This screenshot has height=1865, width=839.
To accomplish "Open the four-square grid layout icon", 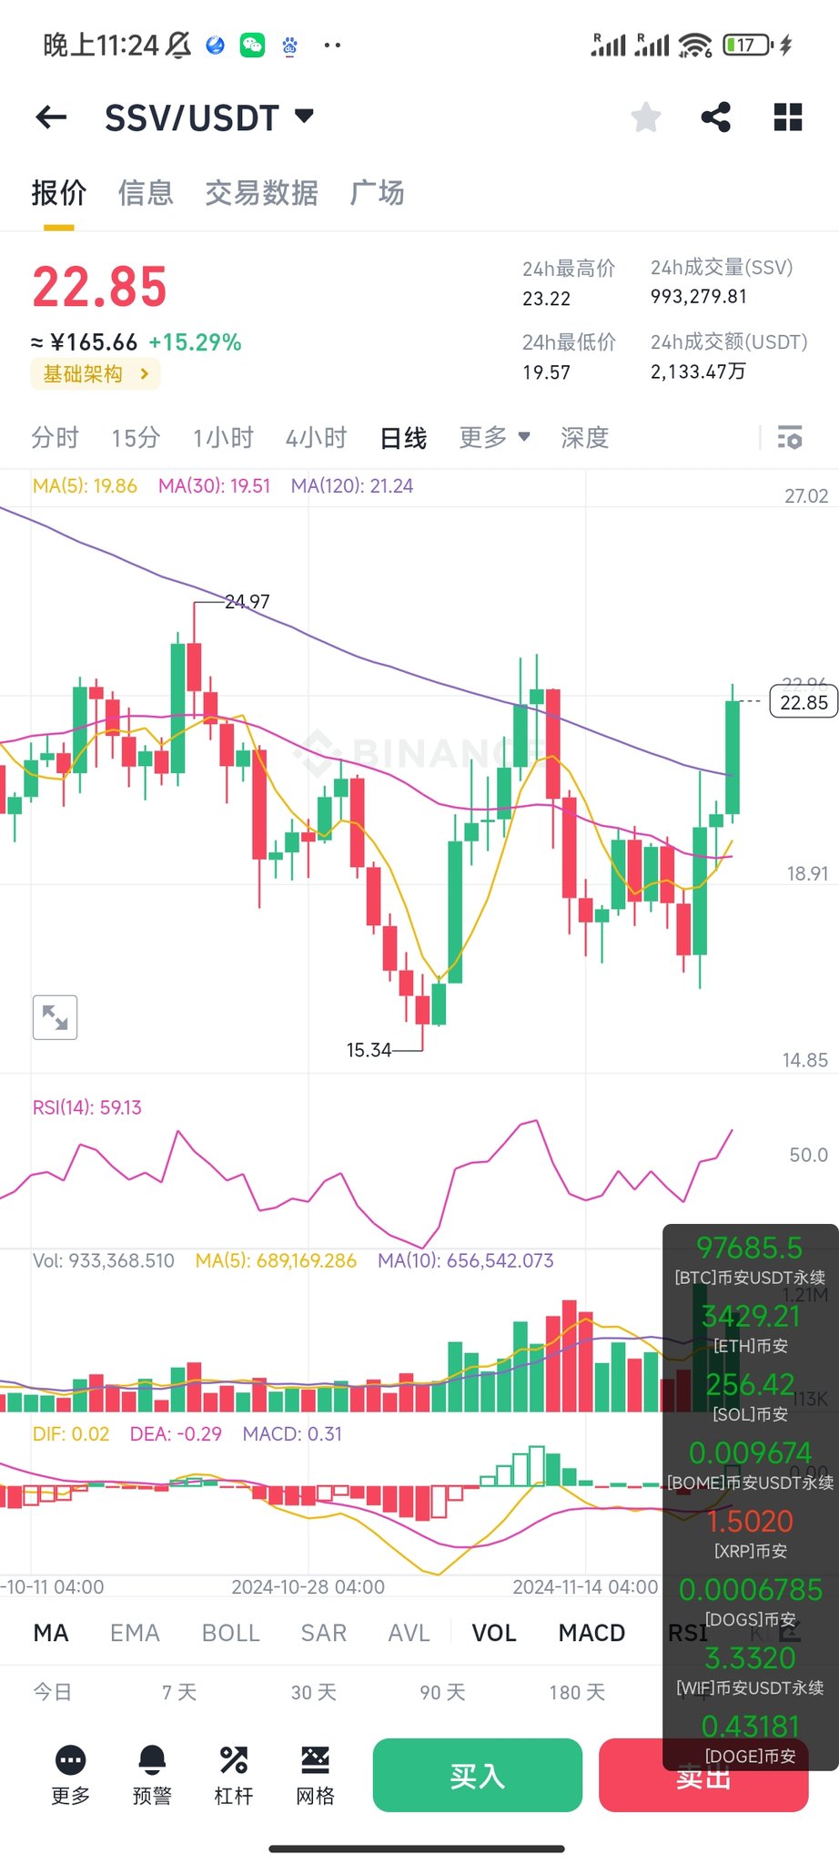I will click(x=788, y=117).
